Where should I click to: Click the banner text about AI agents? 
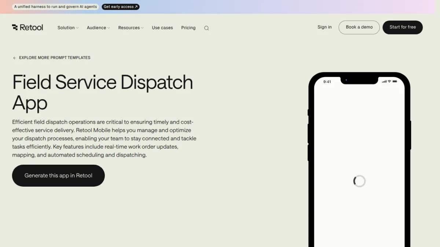[55, 7]
